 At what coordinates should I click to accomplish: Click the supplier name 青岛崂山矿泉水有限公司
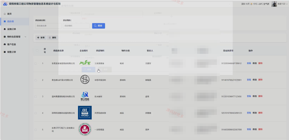62,80
